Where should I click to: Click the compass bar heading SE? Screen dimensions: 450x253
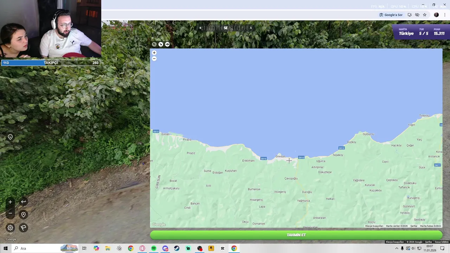click(225, 28)
